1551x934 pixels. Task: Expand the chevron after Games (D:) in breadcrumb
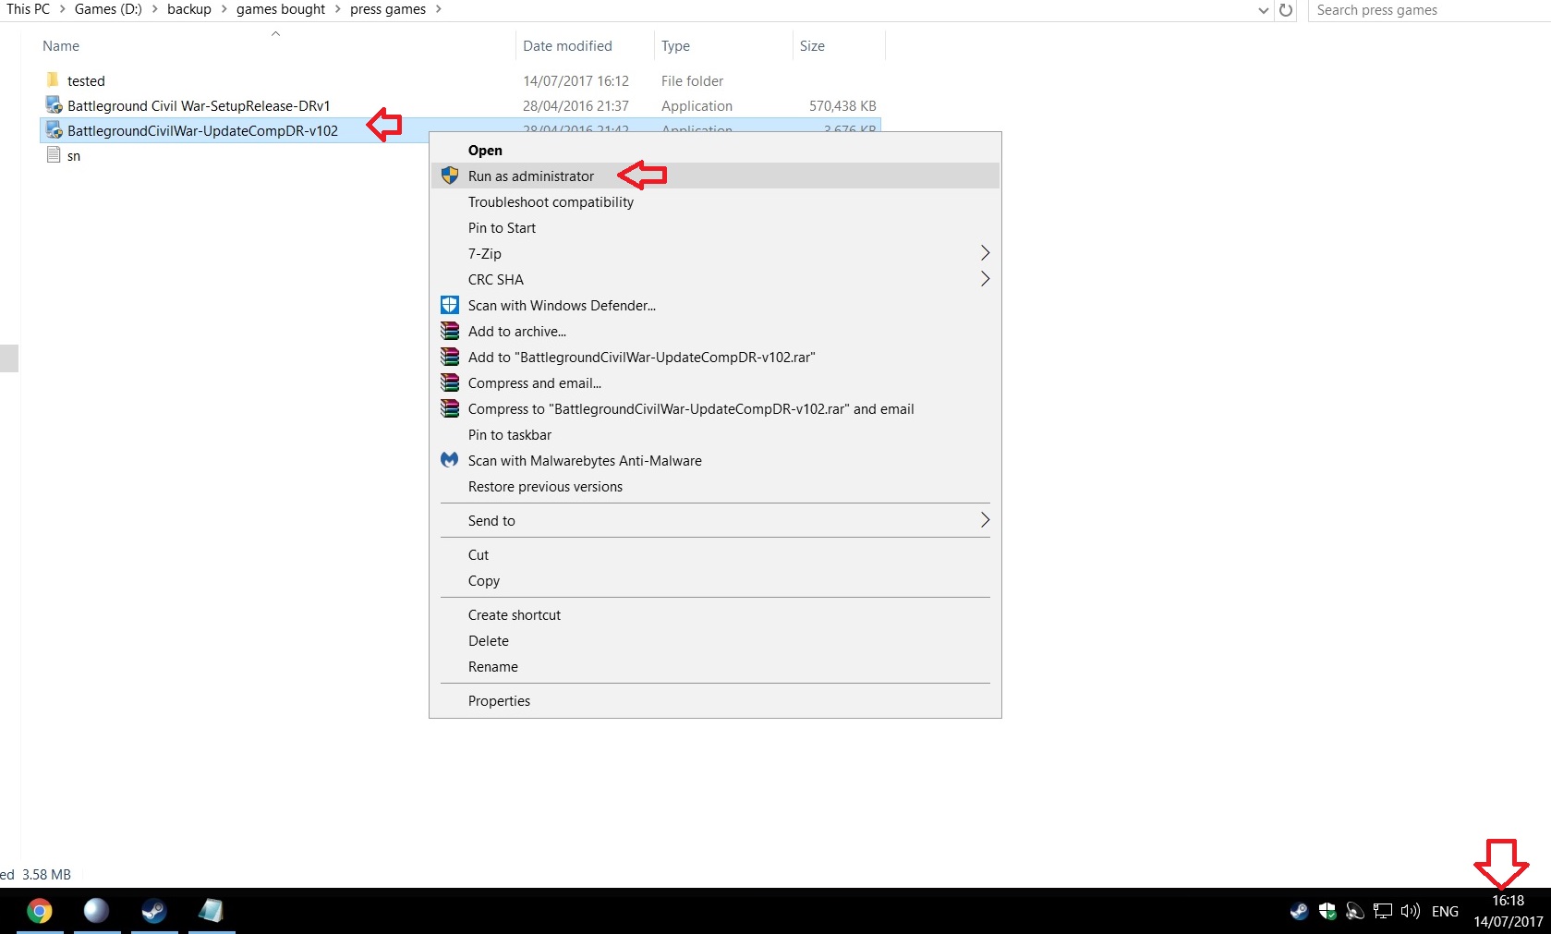154,9
